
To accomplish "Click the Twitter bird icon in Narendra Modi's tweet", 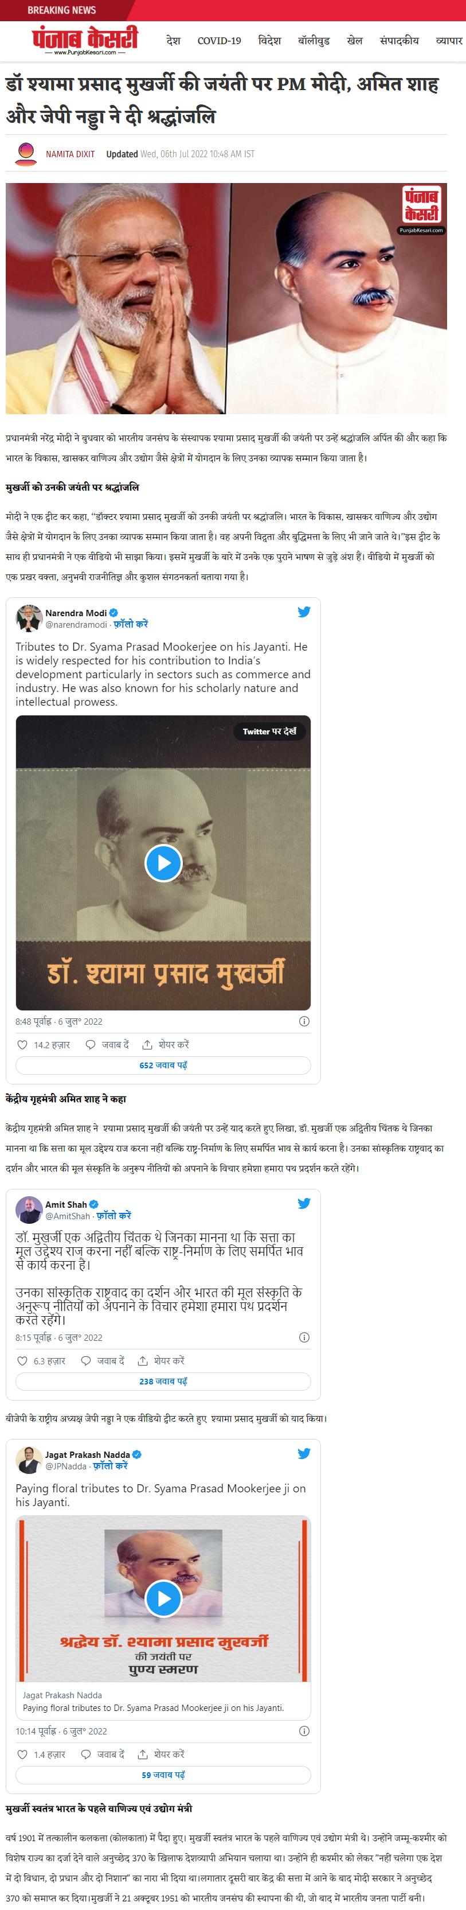I will click(x=304, y=612).
